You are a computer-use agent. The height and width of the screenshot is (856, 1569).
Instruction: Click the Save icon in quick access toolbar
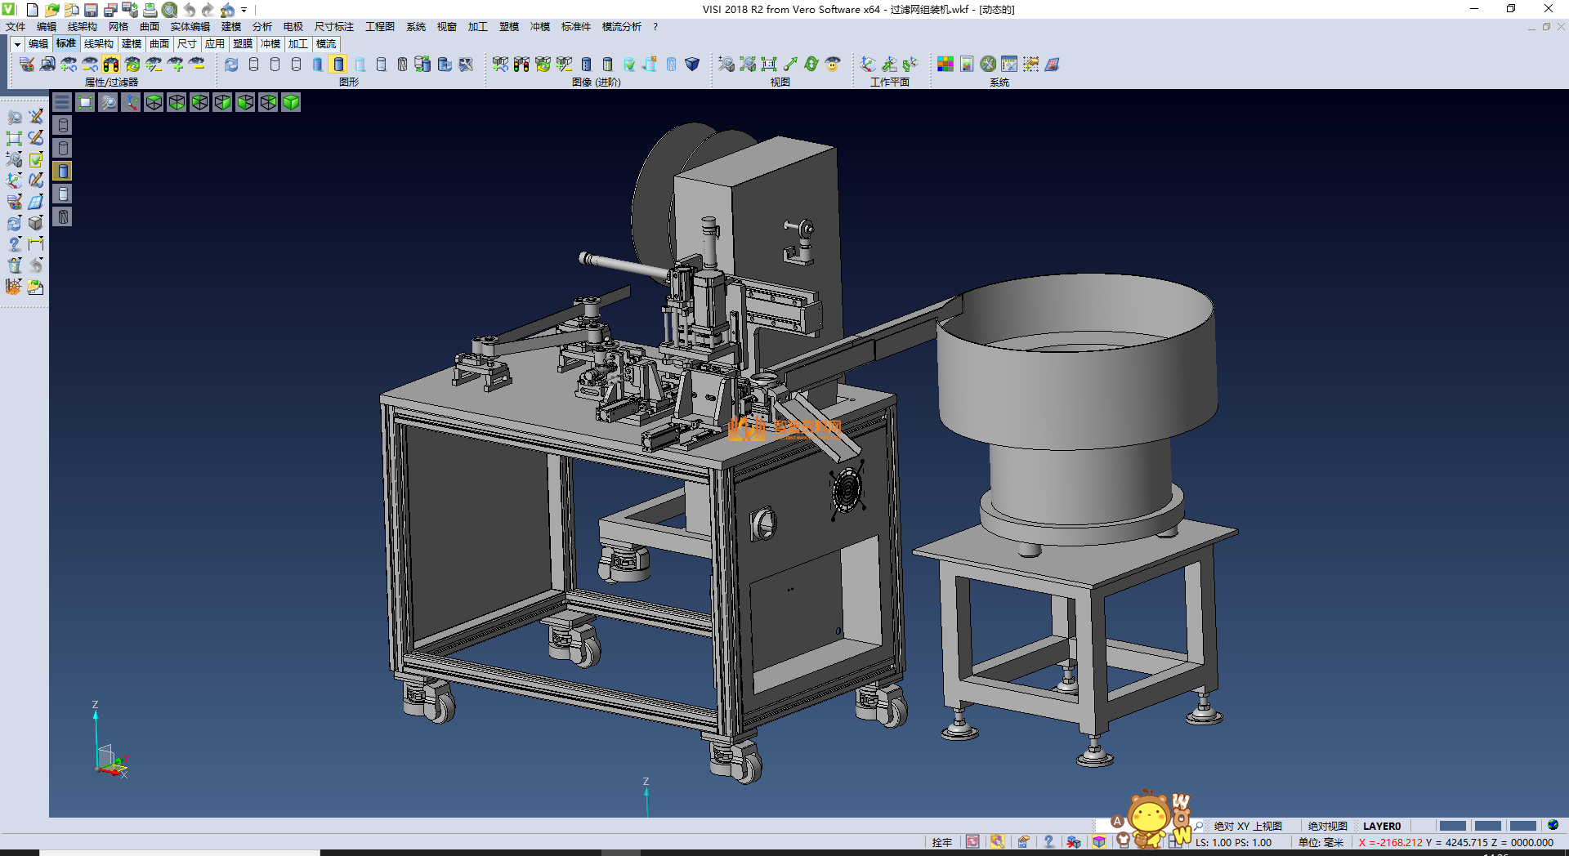[x=91, y=10]
